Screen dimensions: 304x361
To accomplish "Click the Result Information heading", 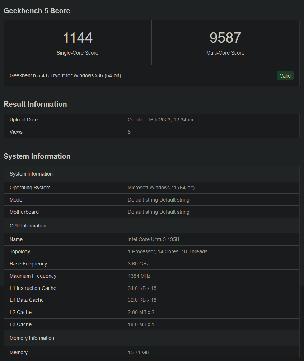I will point(35,104).
